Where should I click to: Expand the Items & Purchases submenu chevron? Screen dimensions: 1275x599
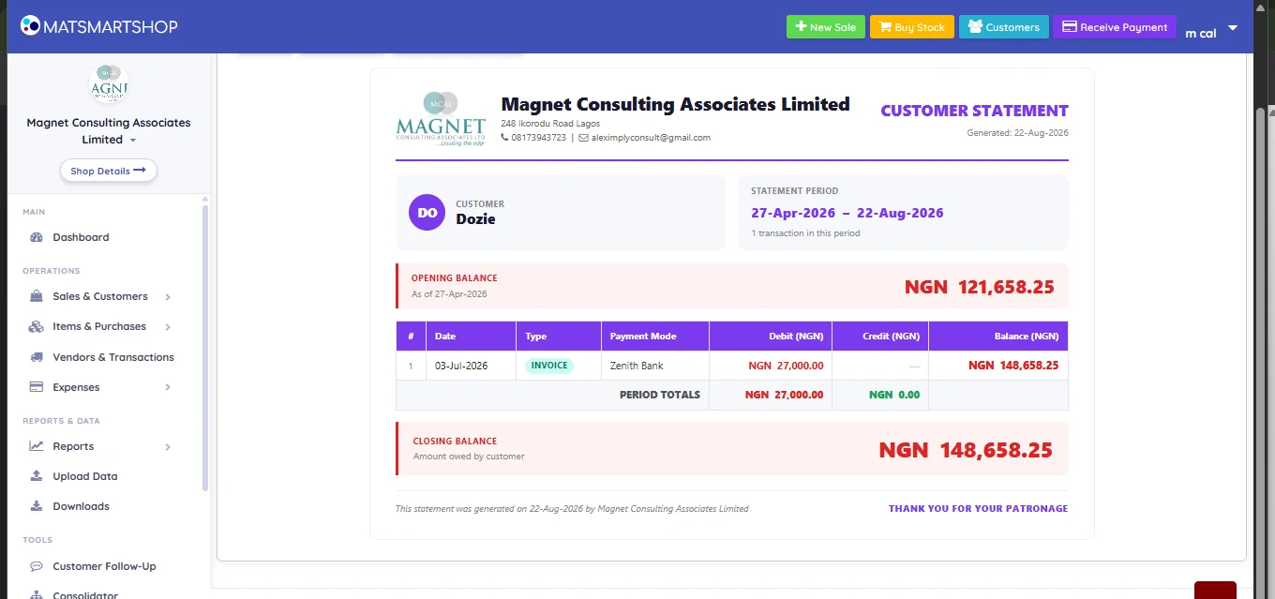168,327
